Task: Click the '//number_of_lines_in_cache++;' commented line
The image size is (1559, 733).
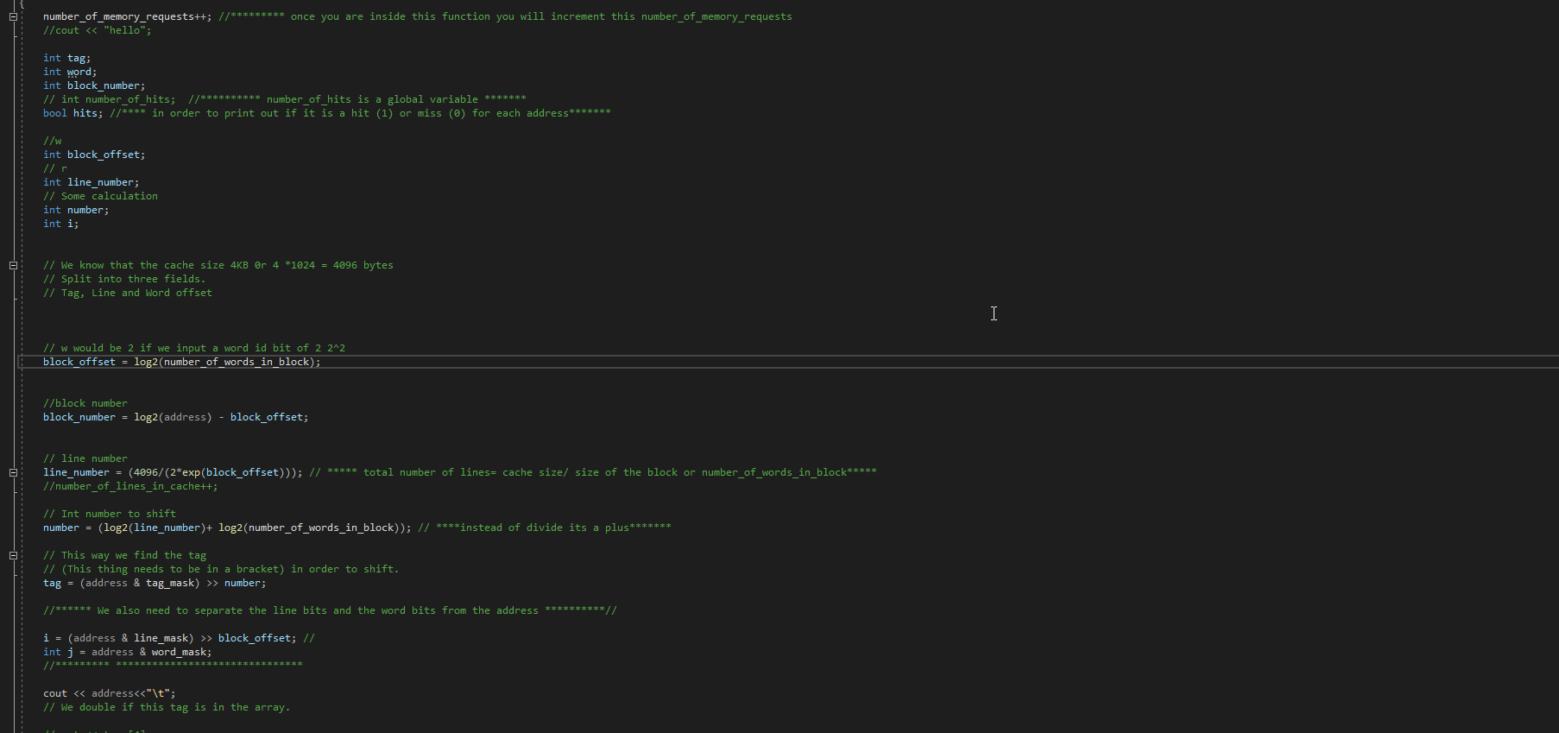Action: tap(130, 486)
